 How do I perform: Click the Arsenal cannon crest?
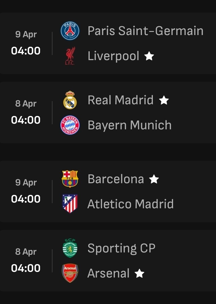(70, 273)
